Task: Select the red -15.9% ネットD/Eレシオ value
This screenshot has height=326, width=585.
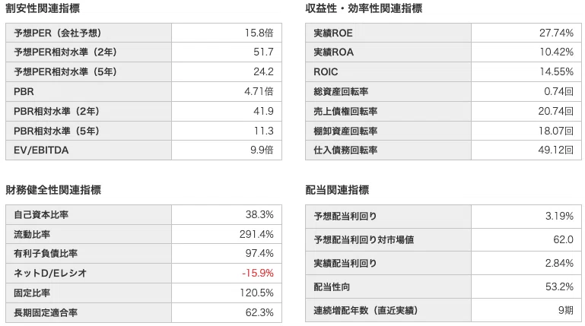Action: [258, 273]
